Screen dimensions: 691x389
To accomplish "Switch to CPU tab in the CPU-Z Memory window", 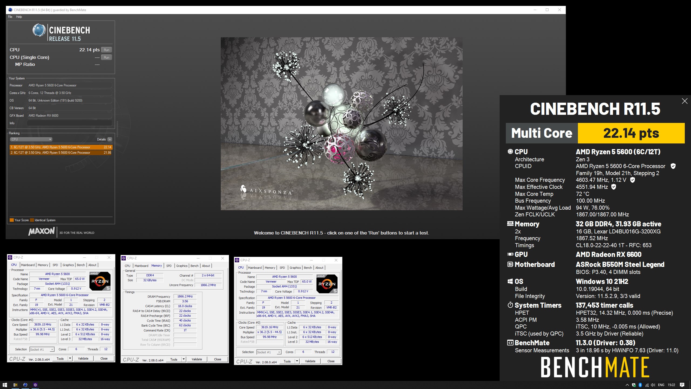I will 127,266.
